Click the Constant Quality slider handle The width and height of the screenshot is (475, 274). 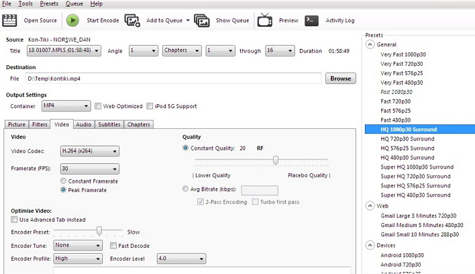275,160
